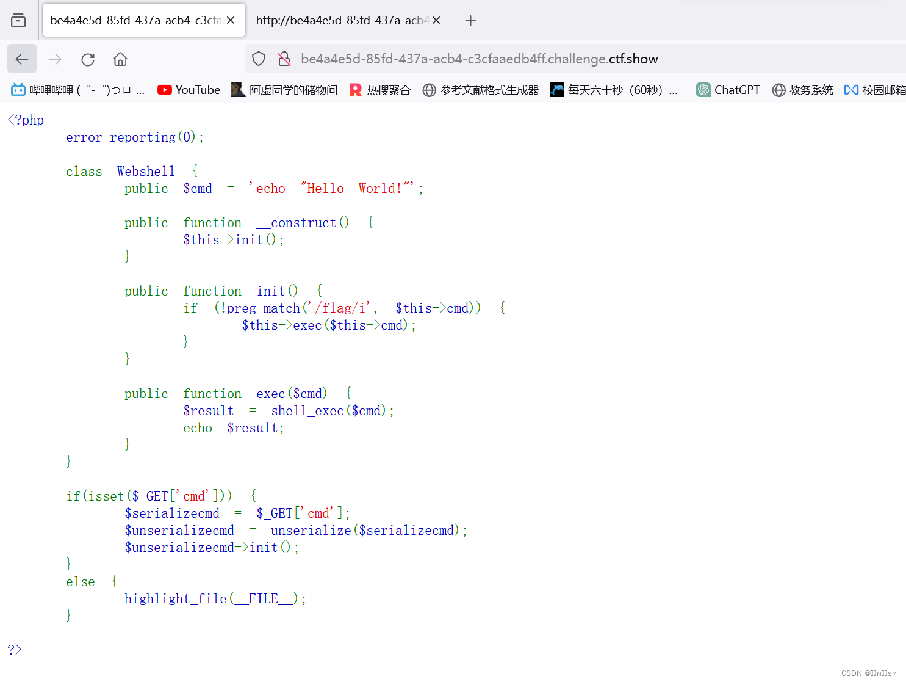Close the second tab
Image resolution: width=906 pixels, height=682 pixels.
pyautogui.click(x=436, y=20)
